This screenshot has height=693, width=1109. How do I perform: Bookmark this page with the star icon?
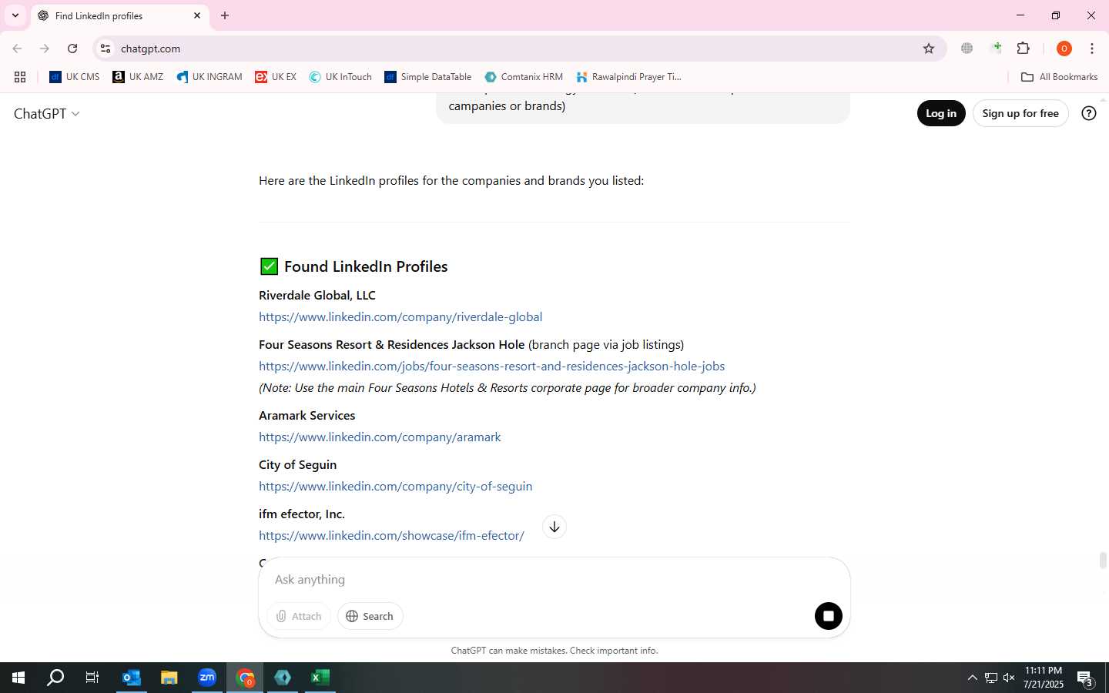(929, 49)
